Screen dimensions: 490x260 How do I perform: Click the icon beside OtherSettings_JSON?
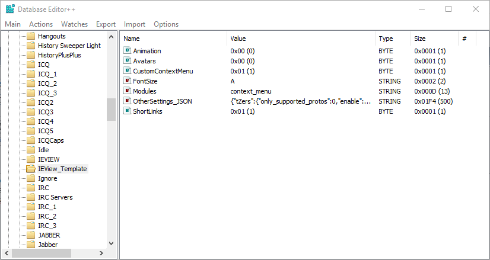127,101
